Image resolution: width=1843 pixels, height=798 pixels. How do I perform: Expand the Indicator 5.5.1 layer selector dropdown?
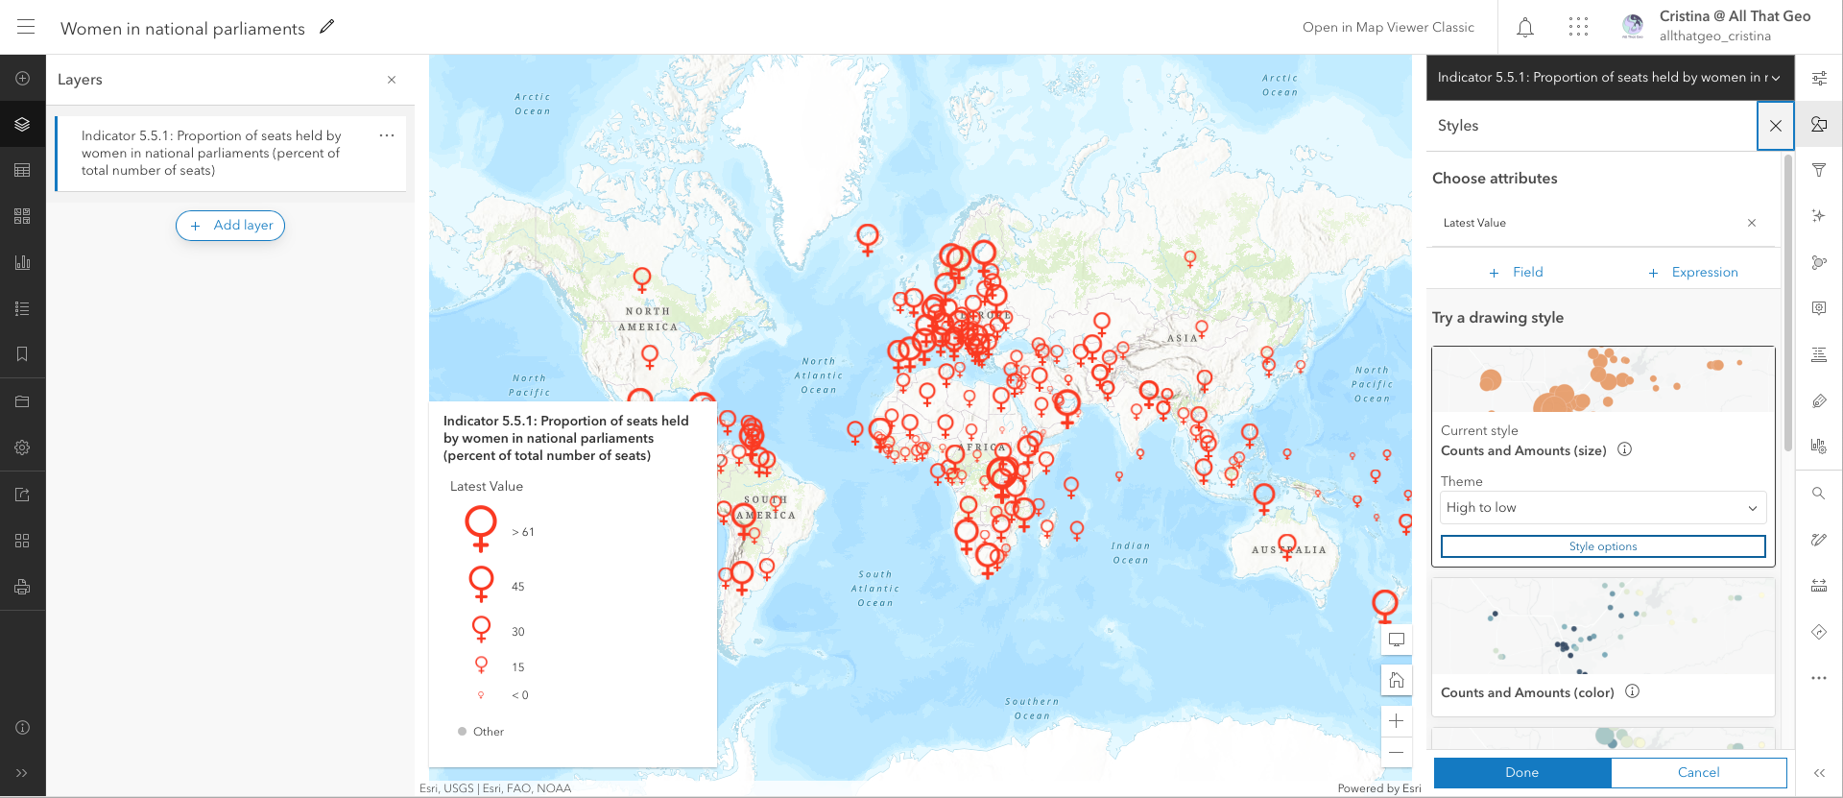click(1610, 78)
